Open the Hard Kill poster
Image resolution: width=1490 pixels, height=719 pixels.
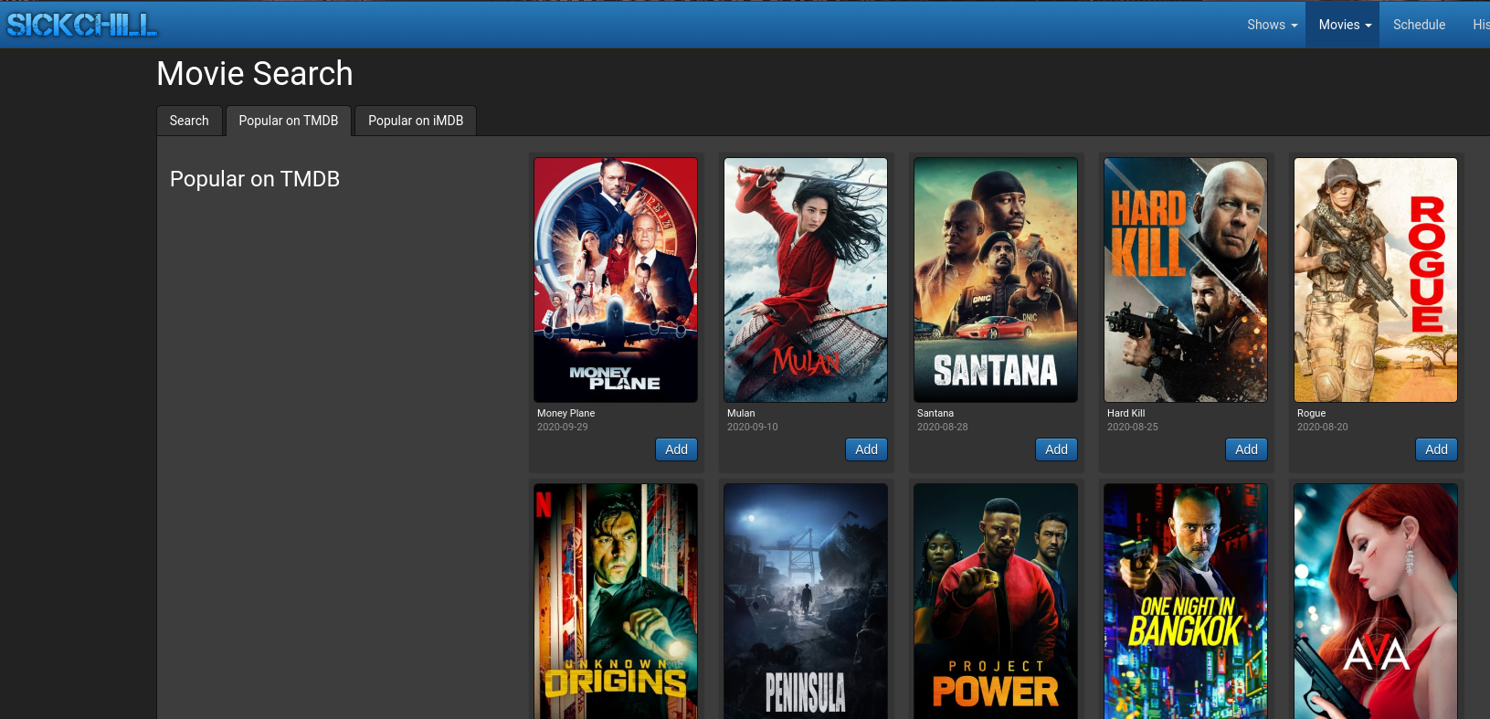1186,280
